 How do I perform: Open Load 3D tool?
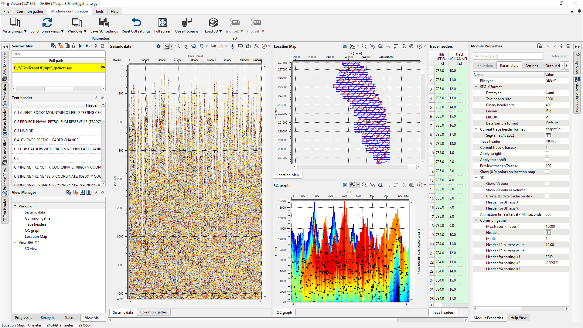click(x=213, y=23)
